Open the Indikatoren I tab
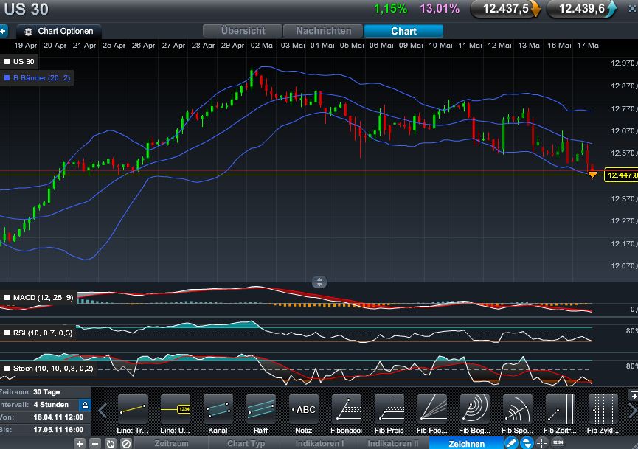The height and width of the screenshot is (449, 638). (x=319, y=443)
